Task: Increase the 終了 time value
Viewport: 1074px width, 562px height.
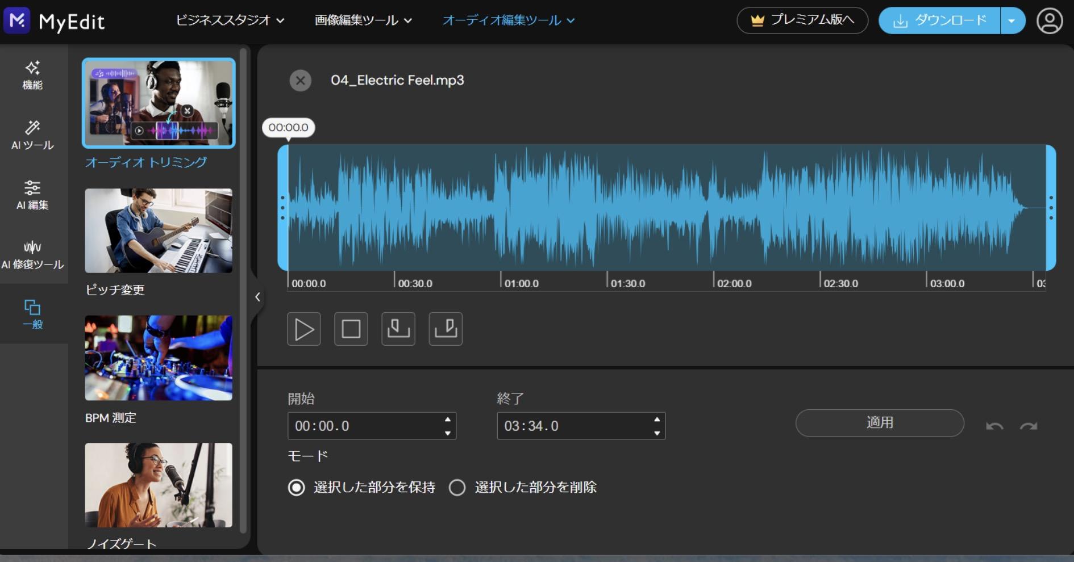Action: point(657,420)
